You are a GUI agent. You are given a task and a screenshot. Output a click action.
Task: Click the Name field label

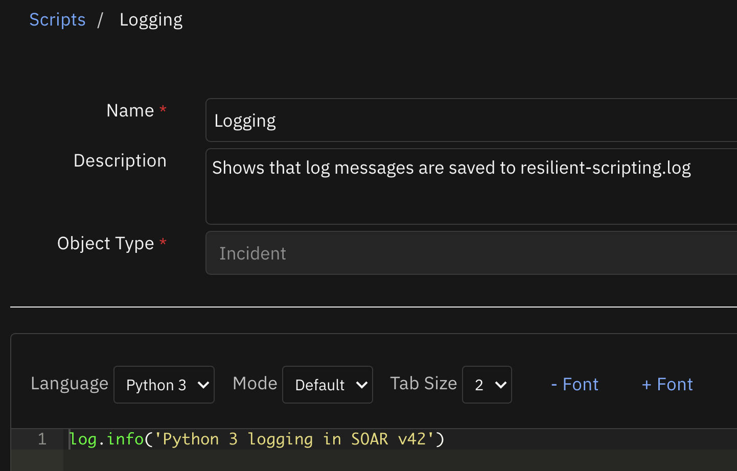tap(130, 110)
